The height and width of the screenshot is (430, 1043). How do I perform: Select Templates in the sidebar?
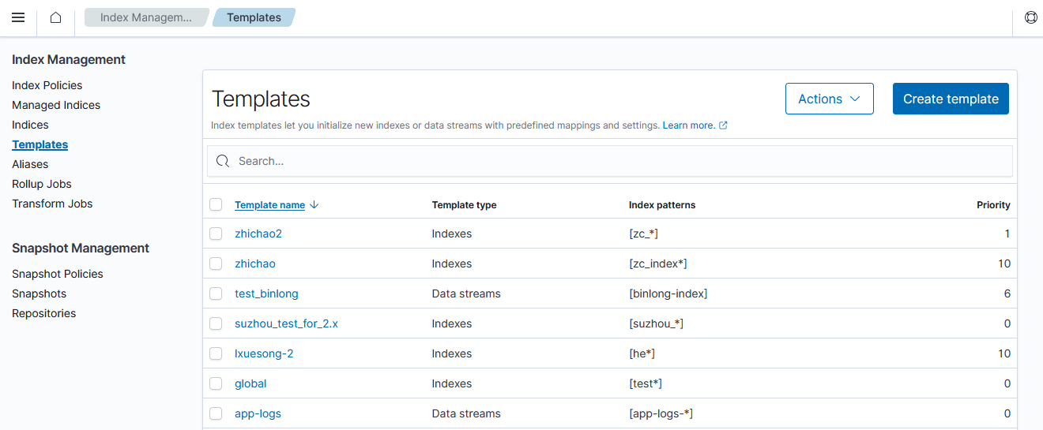[x=40, y=144]
